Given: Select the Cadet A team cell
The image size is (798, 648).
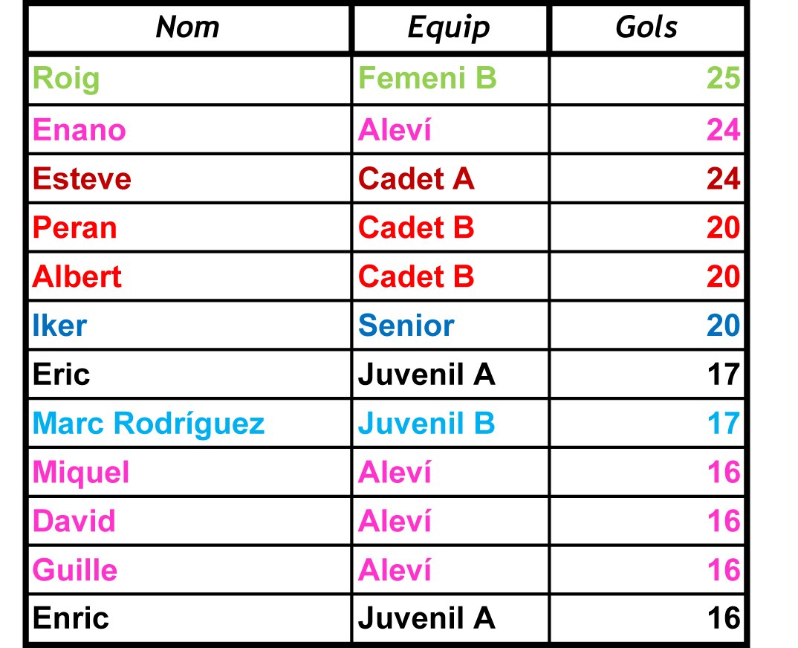Looking at the screenshot, I should tap(450, 178).
